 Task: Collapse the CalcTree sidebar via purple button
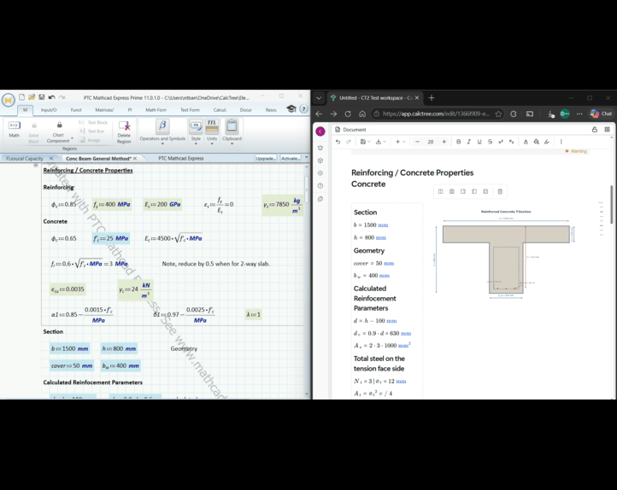click(320, 131)
